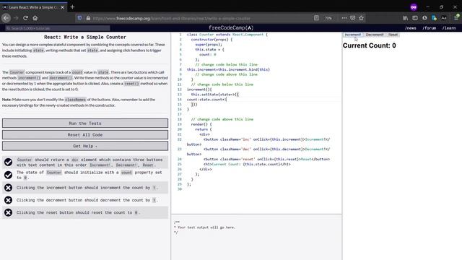Click 'Clicking the reset button should reset' test text

click(x=78, y=212)
